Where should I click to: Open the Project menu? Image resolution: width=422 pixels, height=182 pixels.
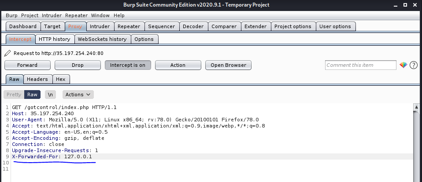coord(30,15)
